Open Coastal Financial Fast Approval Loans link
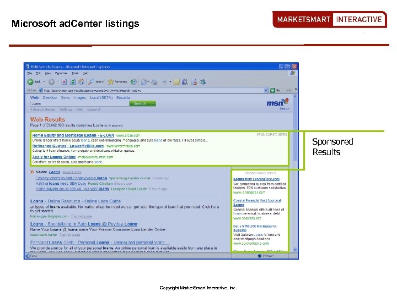This screenshot has height=297, width=397. (x=257, y=202)
